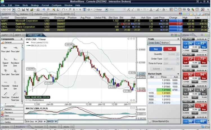Image resolution: width=211 pixels, height=130 pixels.
Task: Click the font color A icon
Action: point(151,10)
